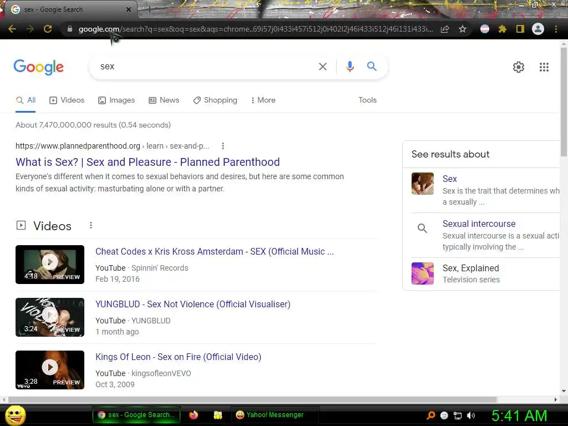The height and width of the screenshot is (426, 568).
Task: Go back using the browser back arrow
Action: 12,29
